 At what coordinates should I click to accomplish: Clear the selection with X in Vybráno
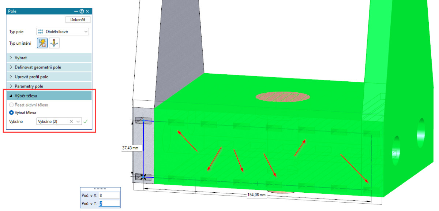(72, 122)
